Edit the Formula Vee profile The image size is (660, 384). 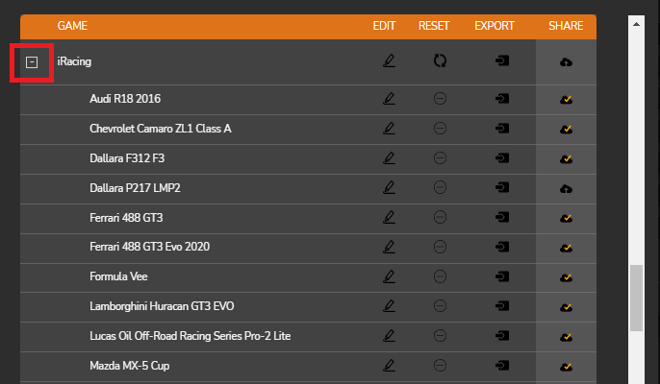(x=389, y=276)
